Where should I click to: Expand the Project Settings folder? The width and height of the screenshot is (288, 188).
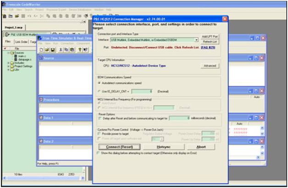point(8,66)
